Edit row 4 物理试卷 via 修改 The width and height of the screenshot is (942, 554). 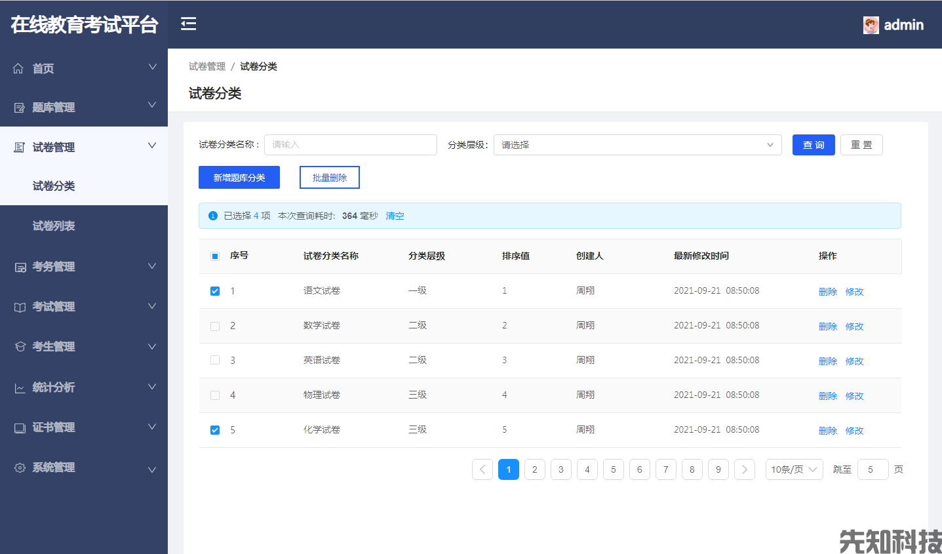[855, 396]
